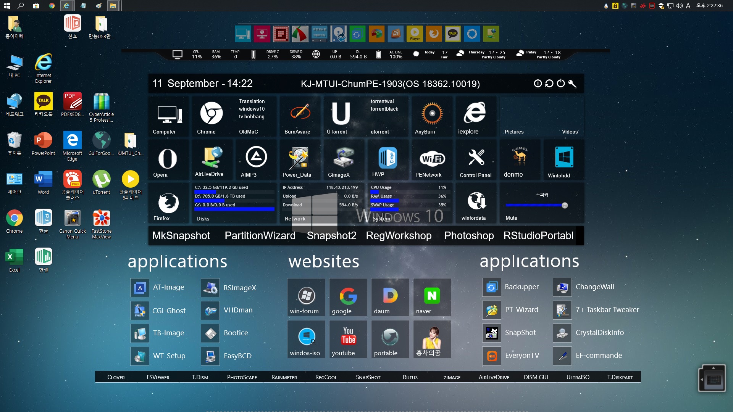The height and width of the screenshot is (412, 733).
Task: Click the restart arrow icon in the panel header
Action: (x=549, y=84)
